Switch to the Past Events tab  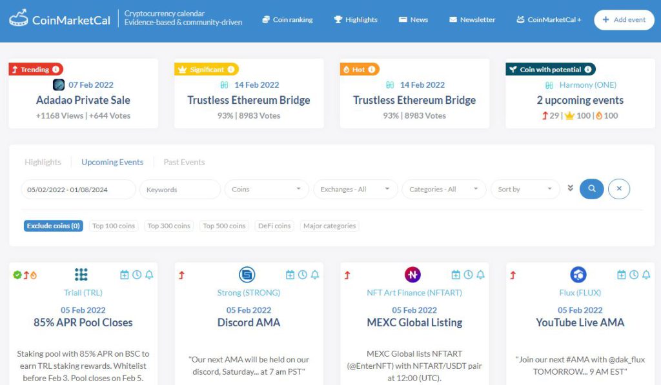[184, 162]
